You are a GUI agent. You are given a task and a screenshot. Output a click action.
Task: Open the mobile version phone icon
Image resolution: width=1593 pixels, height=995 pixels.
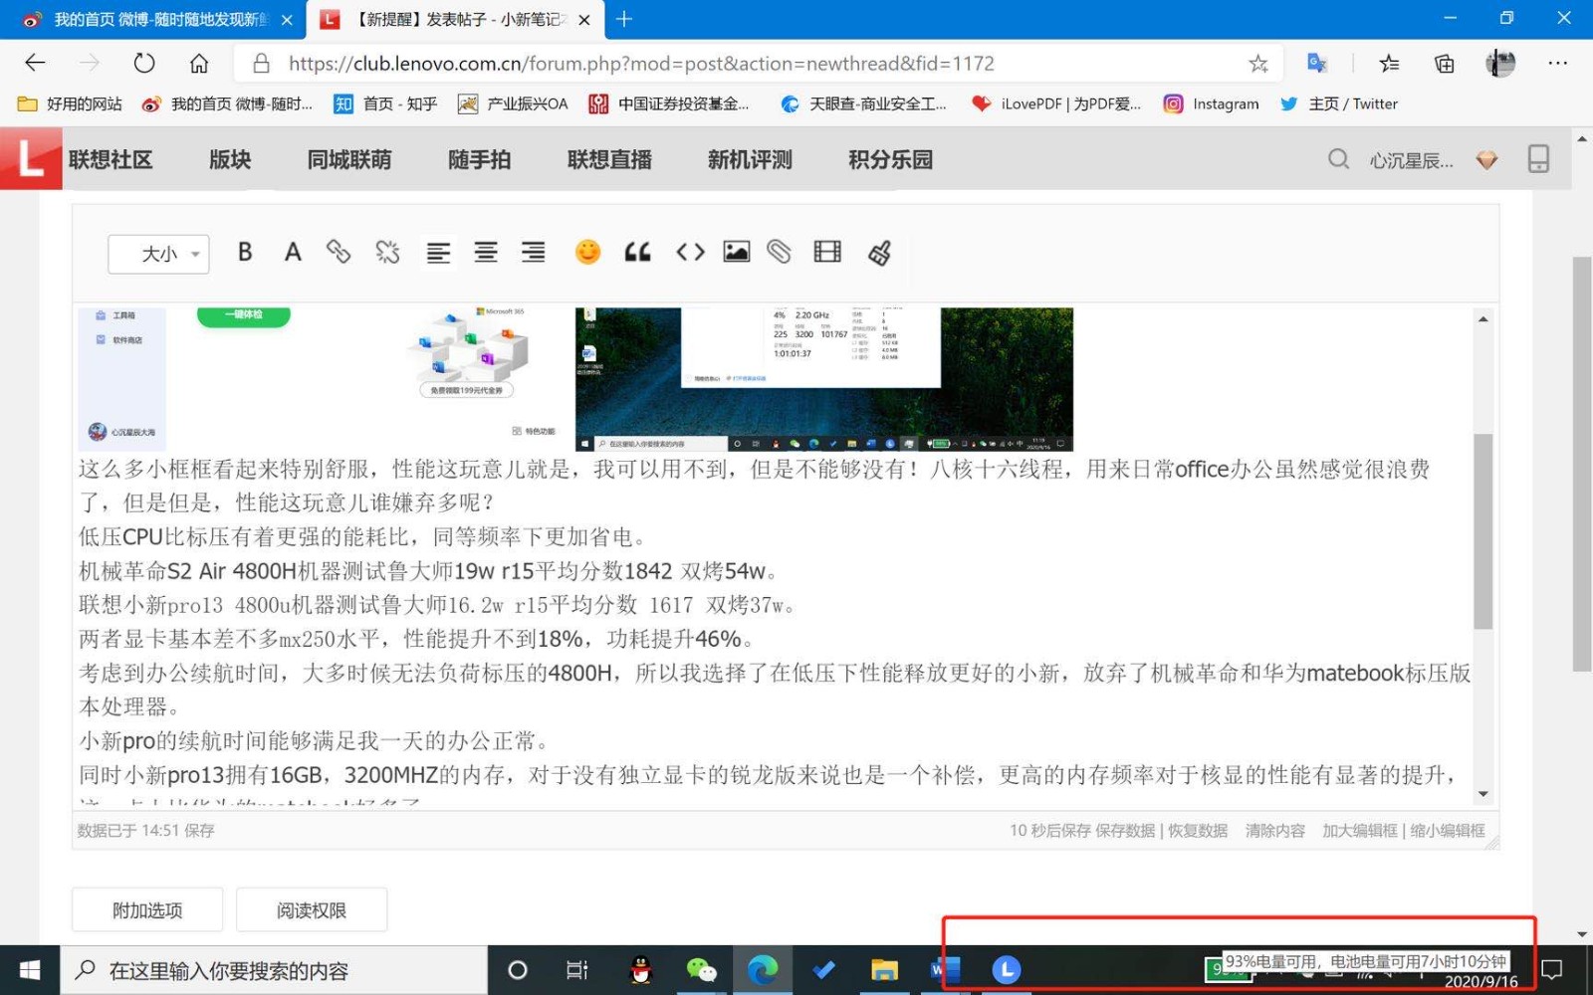[x=1538, y=159]
